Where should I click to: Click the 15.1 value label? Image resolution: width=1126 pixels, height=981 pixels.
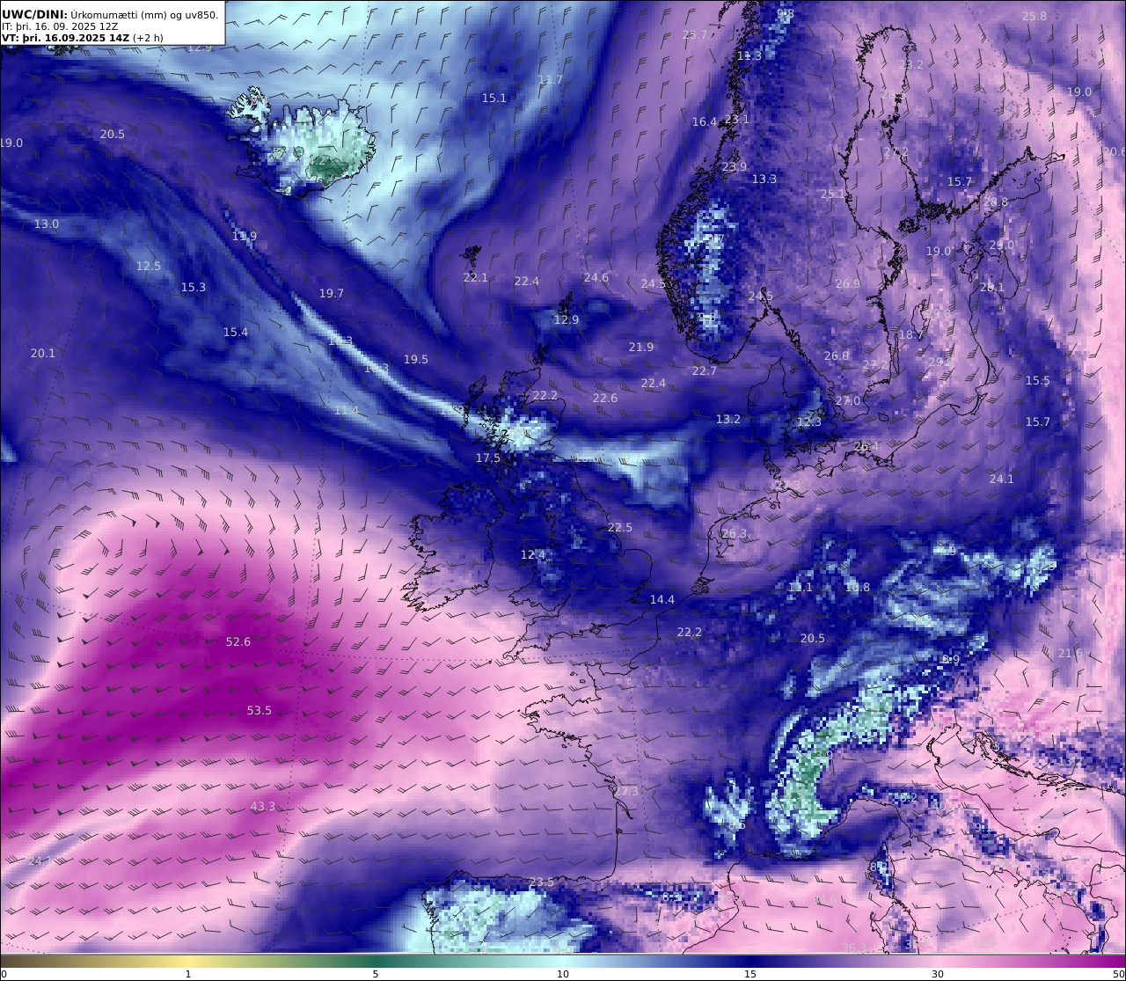494,99
